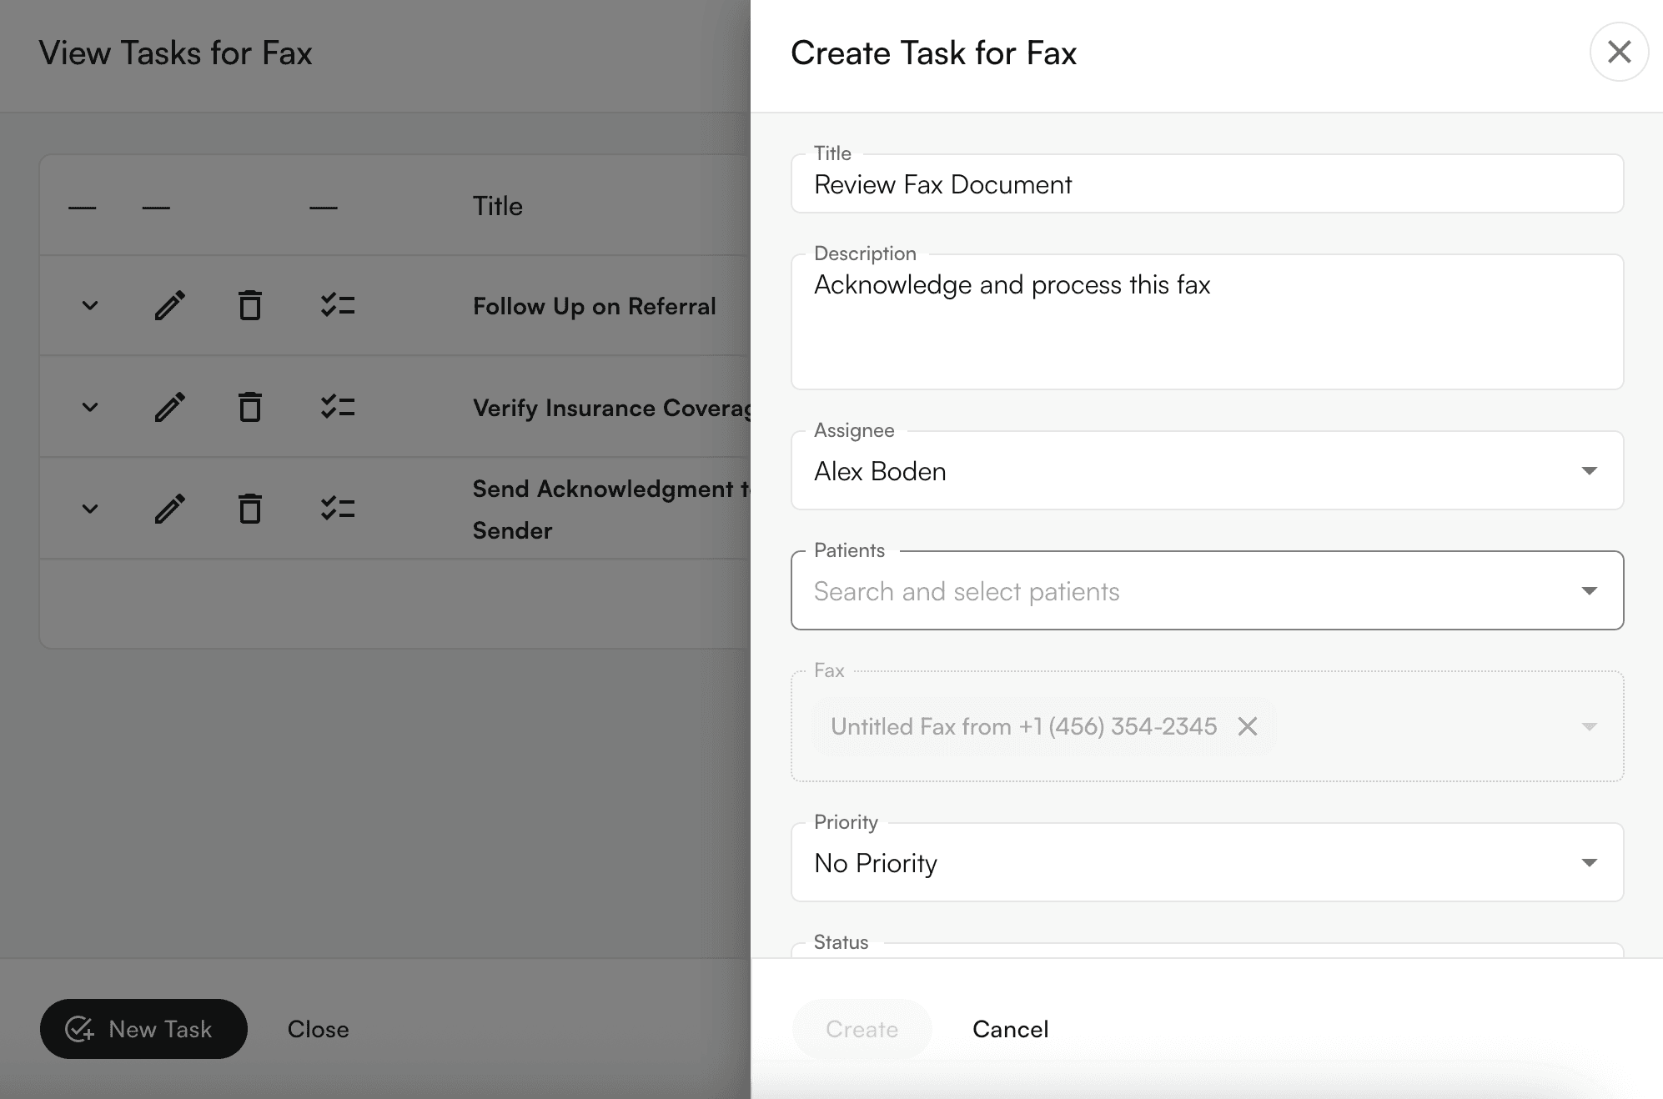Open the Assignee dropdown showing Alex Boden
This screenshot has width=1663, height=1099.
tap(1206, 471)
